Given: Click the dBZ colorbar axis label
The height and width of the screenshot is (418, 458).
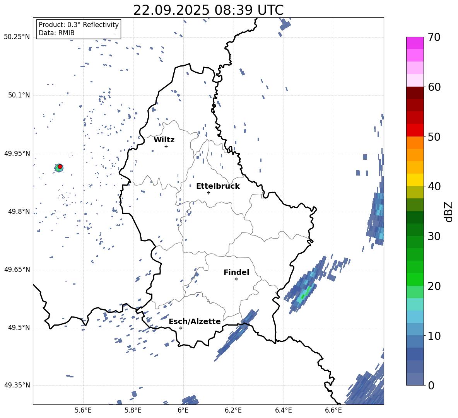Looking at the screenshot, I should [449, 212].
